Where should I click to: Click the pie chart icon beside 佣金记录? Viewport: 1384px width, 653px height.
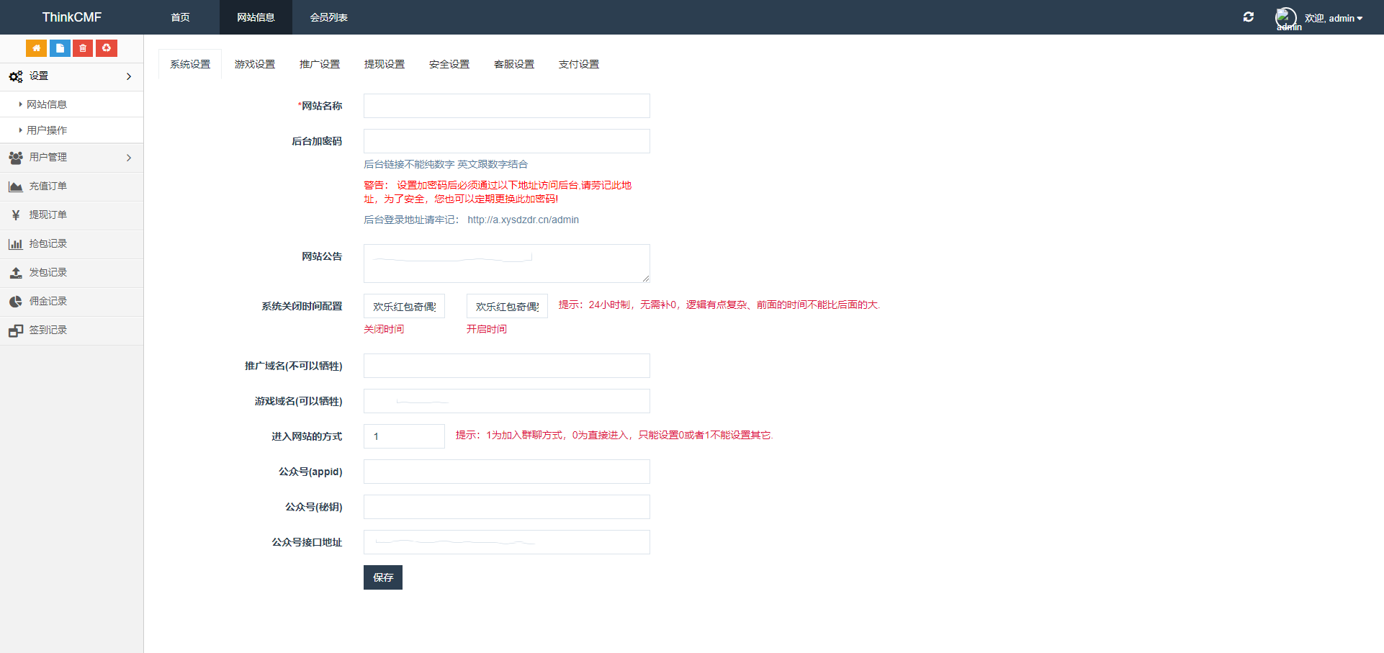[16, 302]
